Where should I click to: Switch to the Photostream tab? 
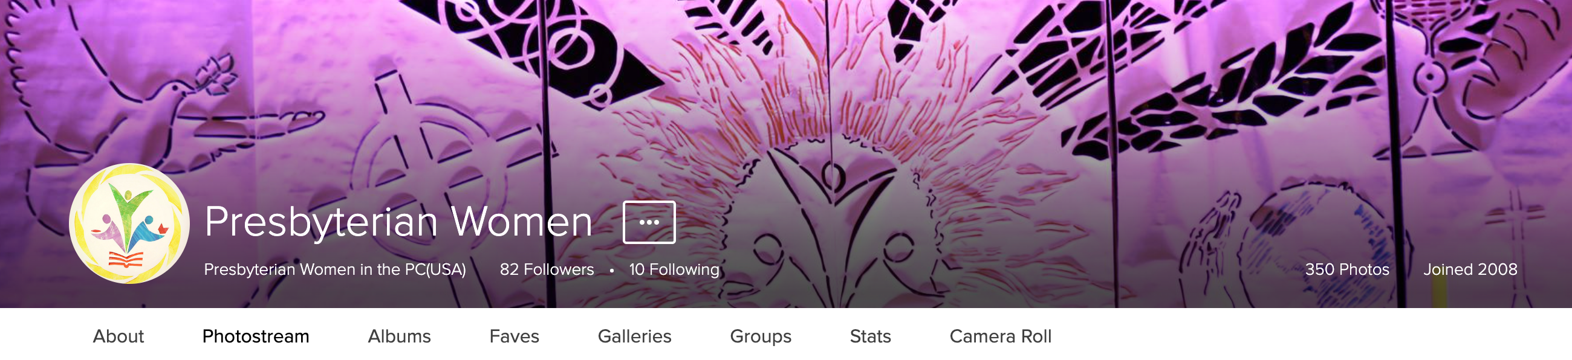256,336
